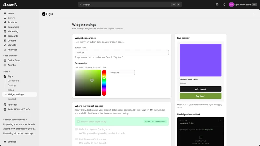Click the hex color input #749A35

click(122, 72)
